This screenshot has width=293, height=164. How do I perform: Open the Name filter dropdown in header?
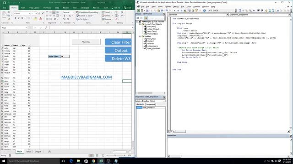tap(11, 46)
